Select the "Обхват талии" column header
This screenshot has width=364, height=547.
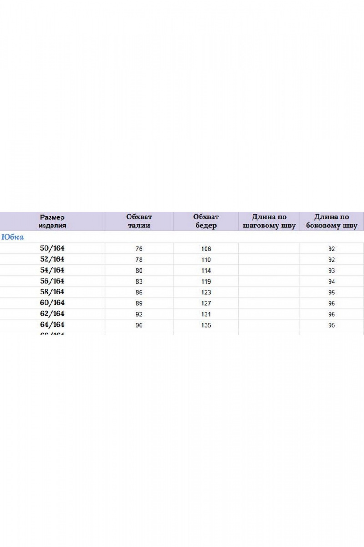coord(139,222)
